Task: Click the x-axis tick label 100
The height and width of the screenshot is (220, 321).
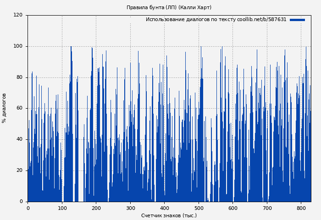Action: 62,208
